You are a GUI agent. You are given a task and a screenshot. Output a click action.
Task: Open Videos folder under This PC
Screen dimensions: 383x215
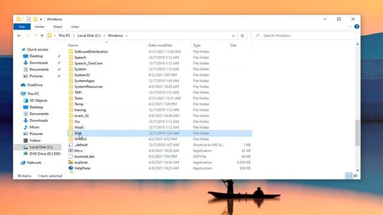point(35,140)
